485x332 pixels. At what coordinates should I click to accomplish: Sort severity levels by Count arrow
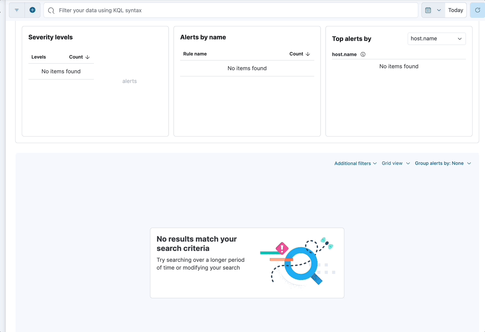[x=87, y=57]
